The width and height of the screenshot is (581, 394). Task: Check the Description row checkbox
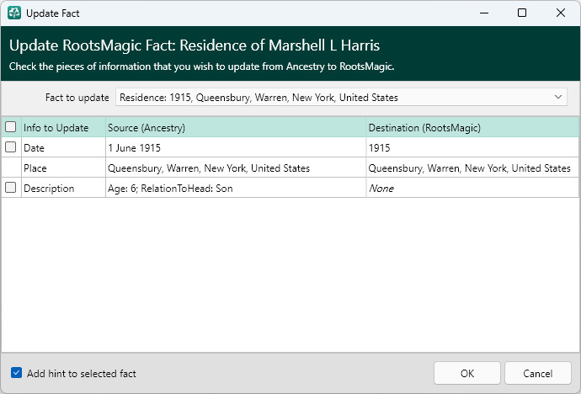11,188
